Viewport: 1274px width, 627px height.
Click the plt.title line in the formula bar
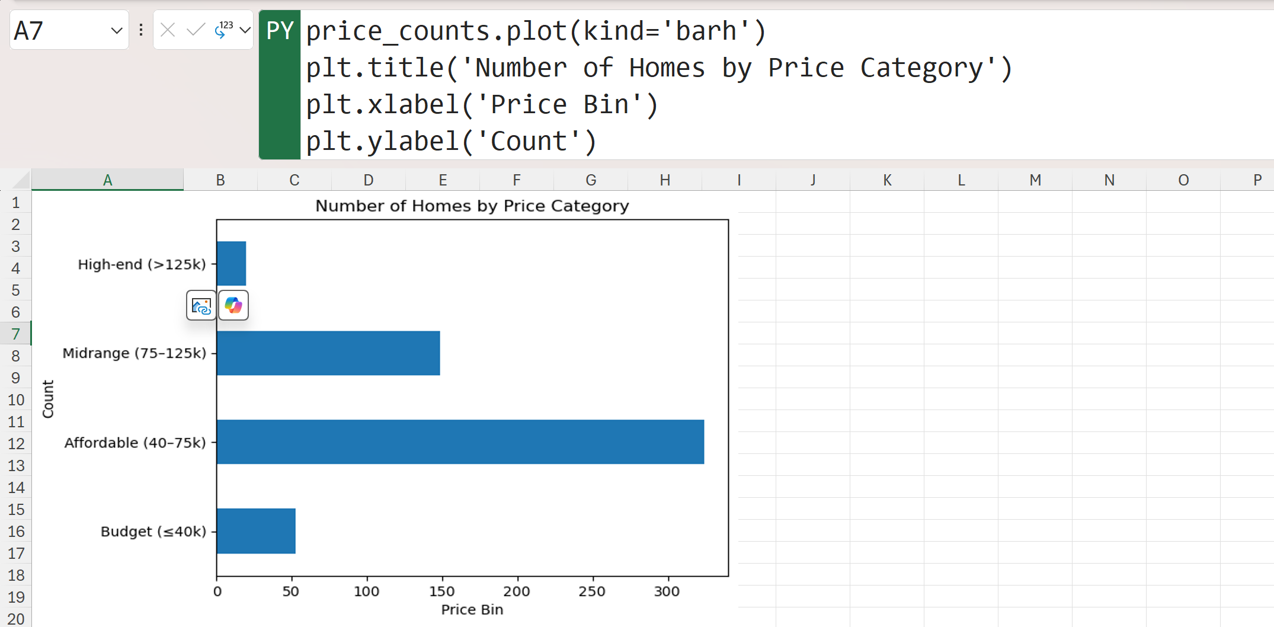point(658,68)
